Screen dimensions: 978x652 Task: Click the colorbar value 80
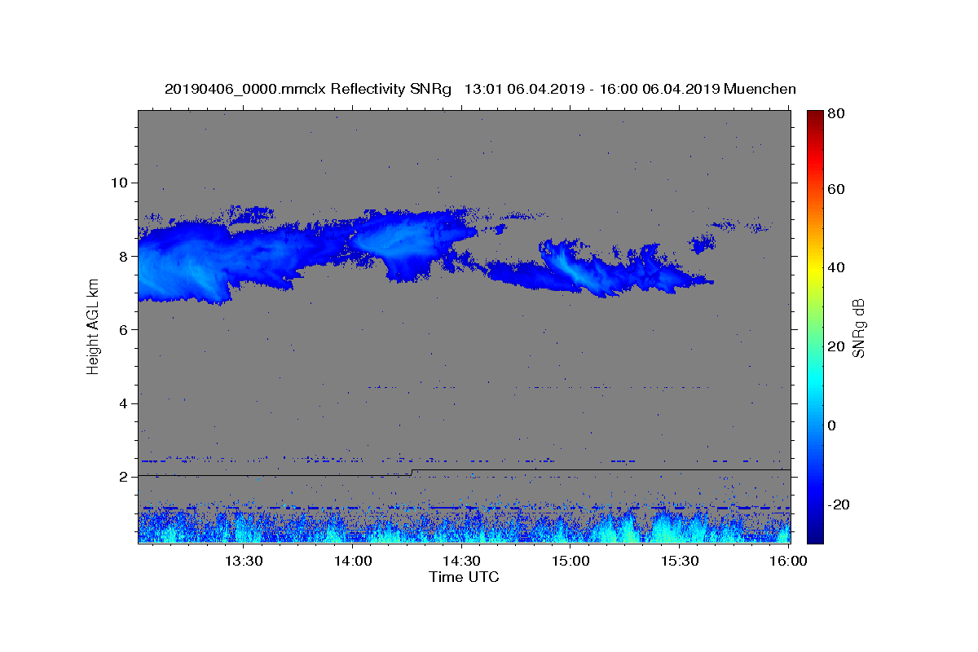click(837, 114)
